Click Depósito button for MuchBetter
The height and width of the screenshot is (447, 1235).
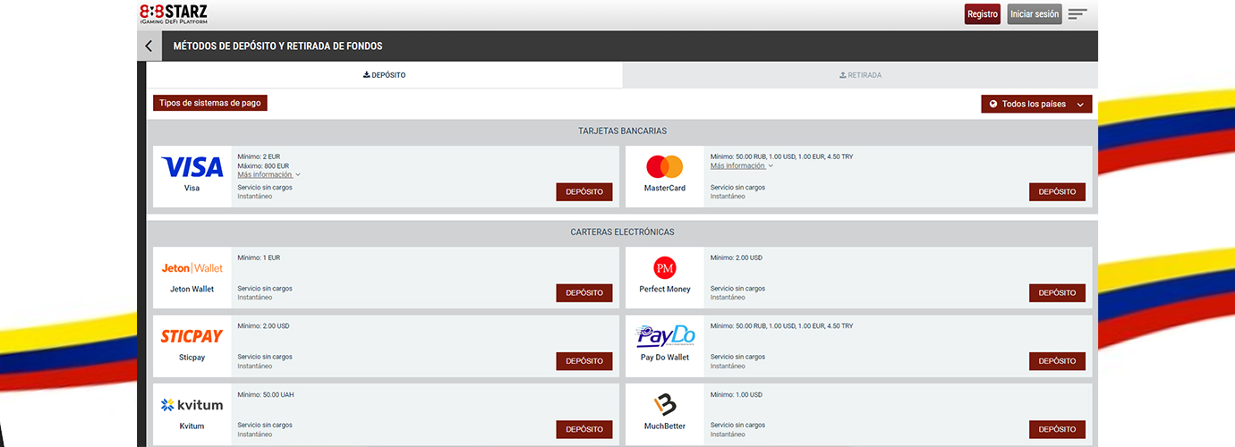coord(1058,429)
